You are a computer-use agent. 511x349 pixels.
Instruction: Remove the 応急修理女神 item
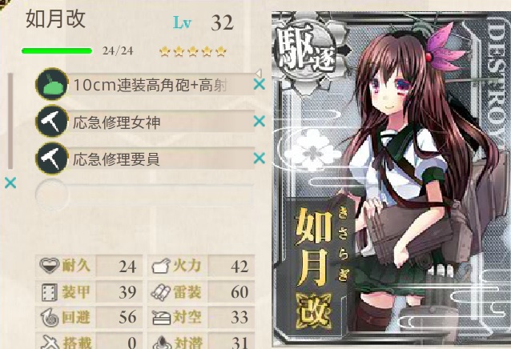(260, 122)
